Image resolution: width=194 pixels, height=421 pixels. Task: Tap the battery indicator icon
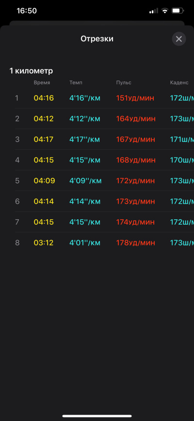[x=178, y=11]
